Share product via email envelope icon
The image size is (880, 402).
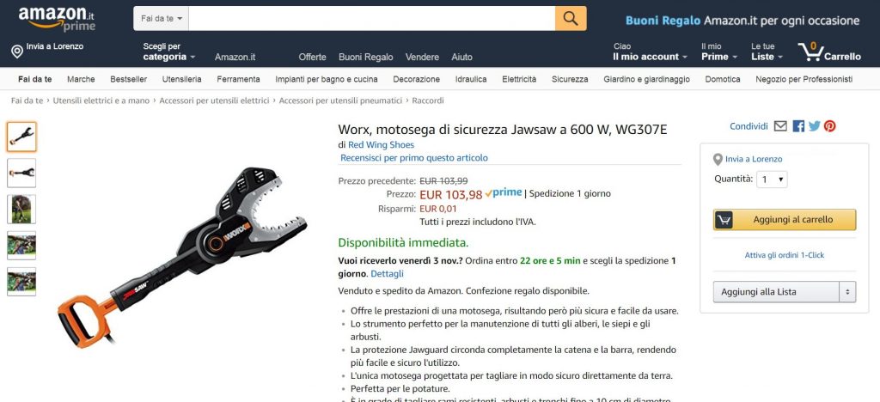tap(780, 126)
